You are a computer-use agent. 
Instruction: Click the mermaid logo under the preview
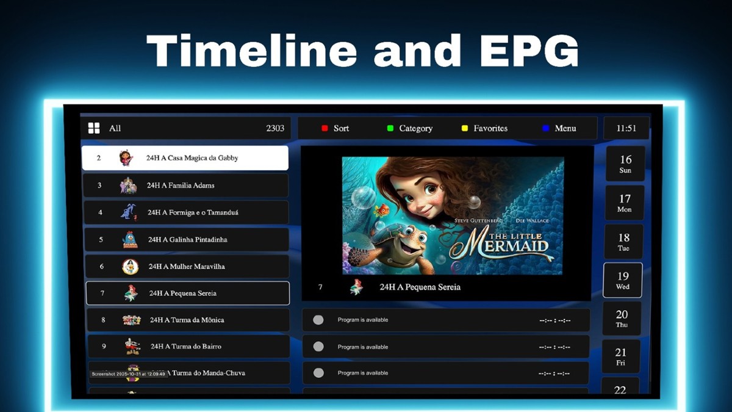356,287
